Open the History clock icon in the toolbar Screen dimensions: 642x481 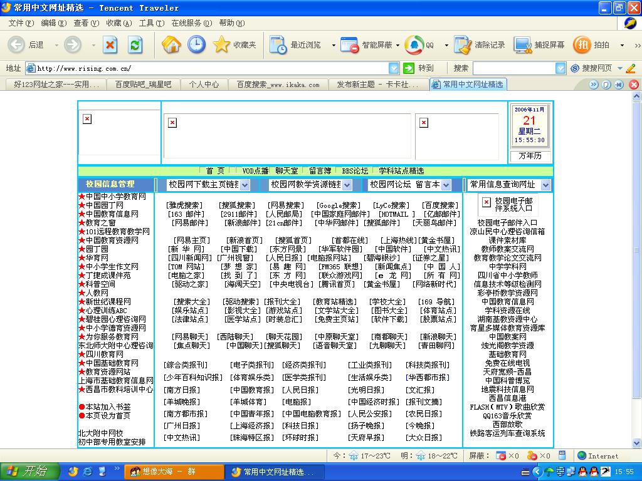(x=196, y=44)
